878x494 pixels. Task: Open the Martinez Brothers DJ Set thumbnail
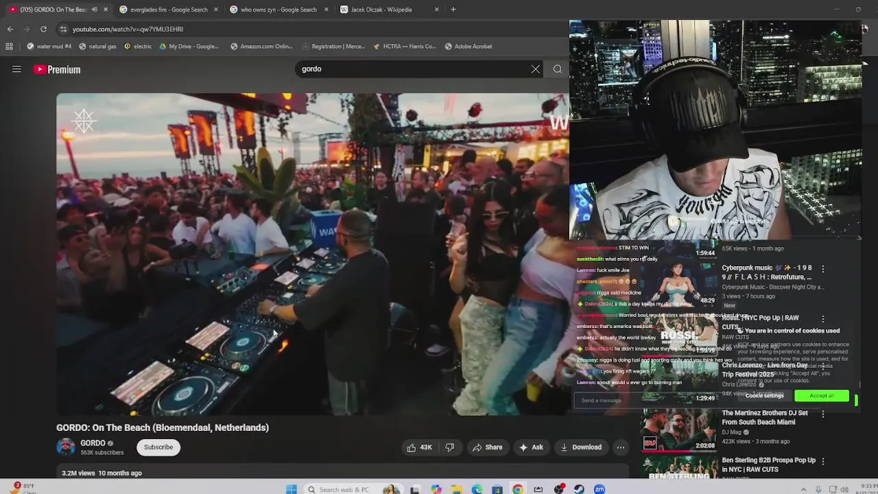point(679,430)
